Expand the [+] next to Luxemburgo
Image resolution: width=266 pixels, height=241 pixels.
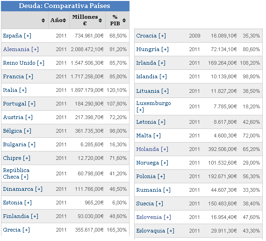[140, 110]
